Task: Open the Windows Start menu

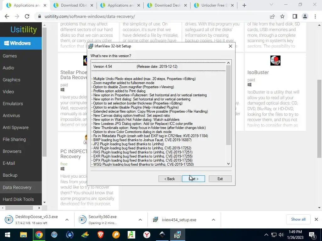Action: click(x=8, y=235)
